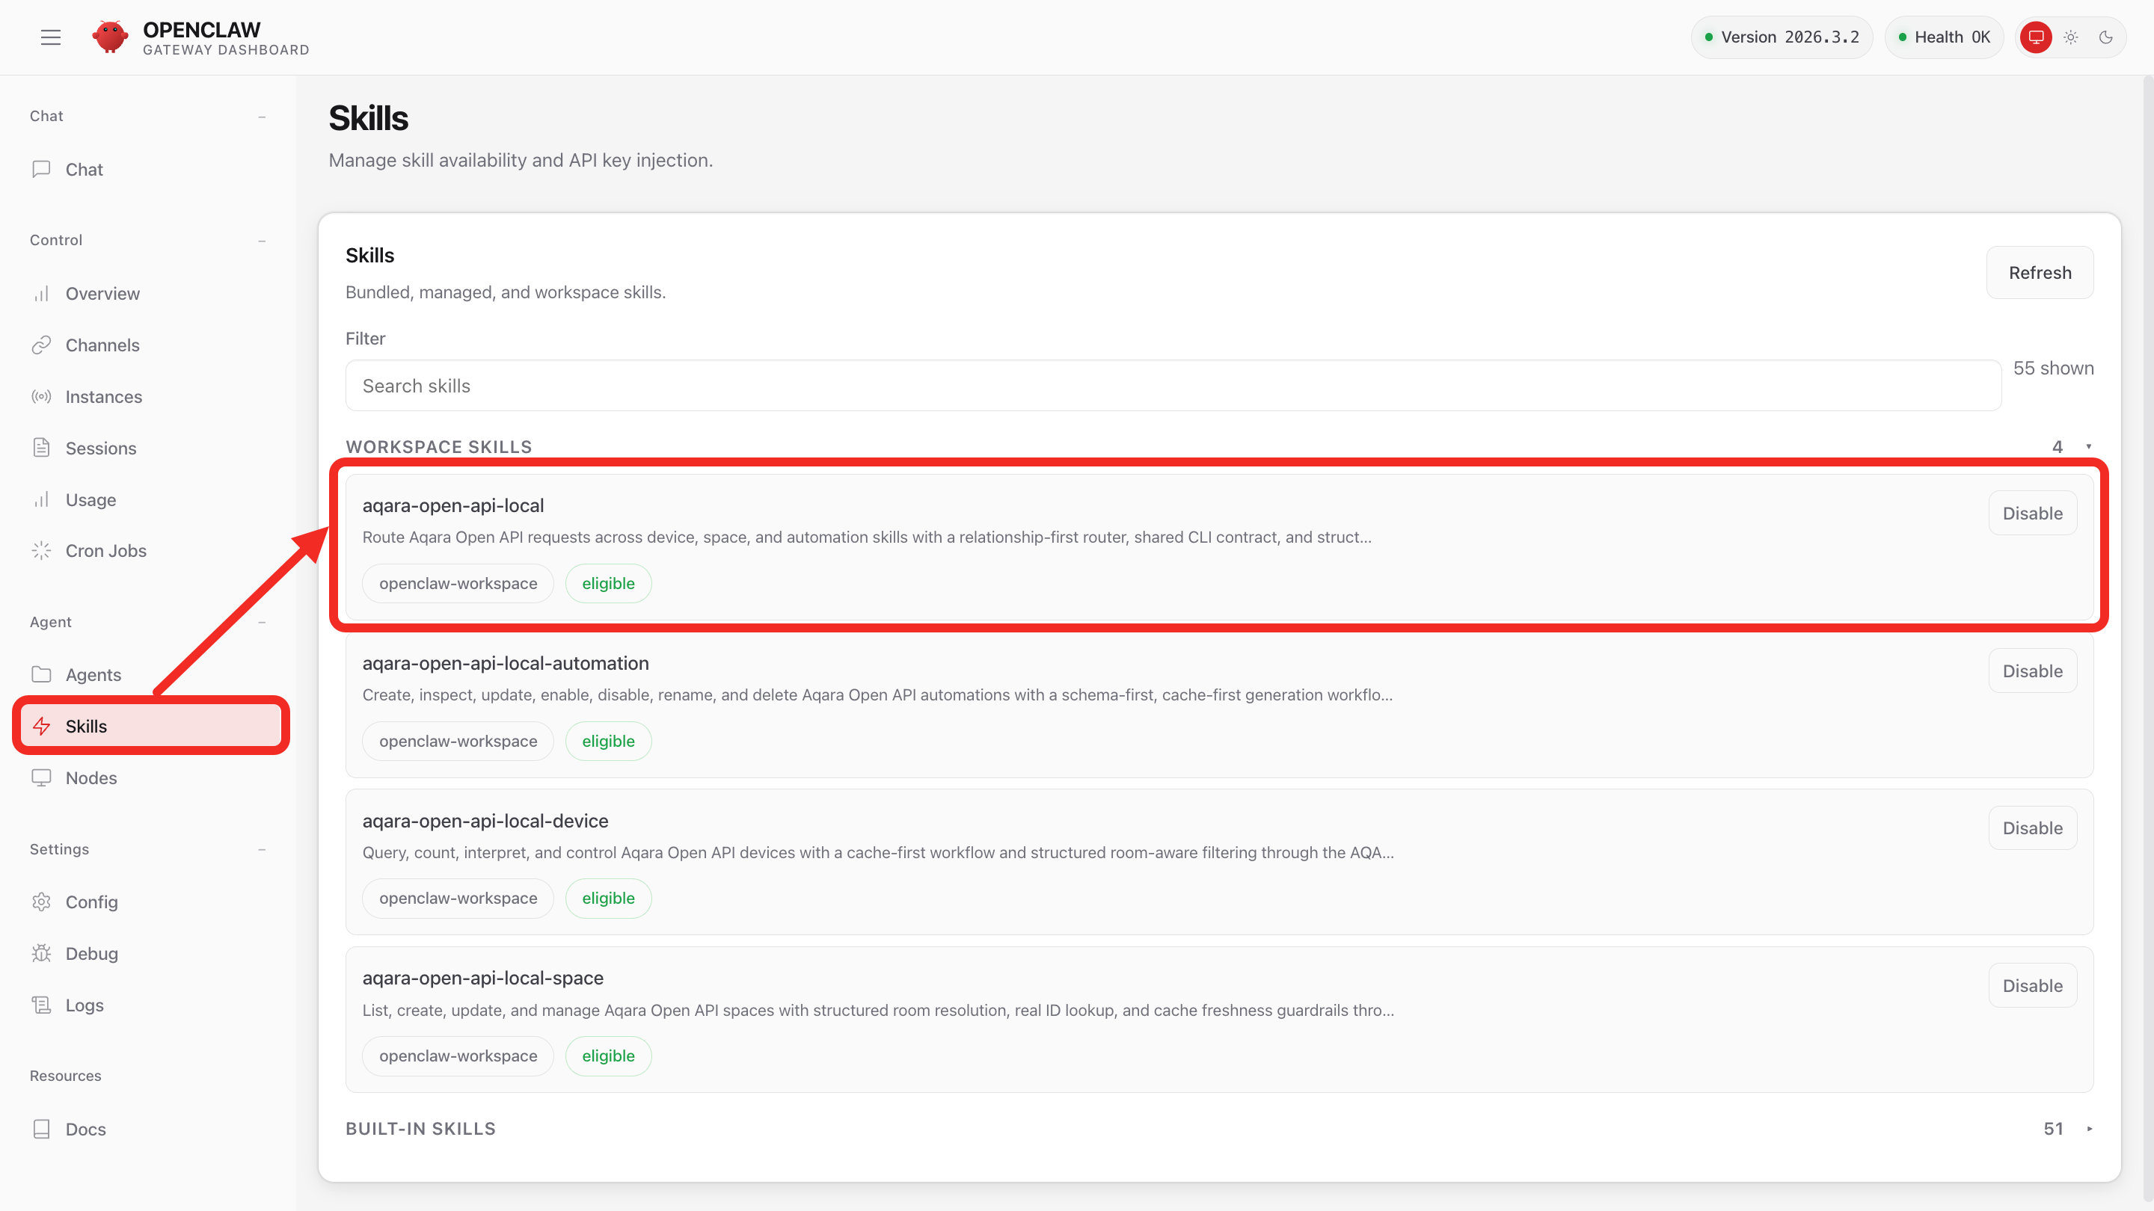Screen dimensions: 2154x1211
Task: Open Sessions in sidebar
Action: pos(150,448)
